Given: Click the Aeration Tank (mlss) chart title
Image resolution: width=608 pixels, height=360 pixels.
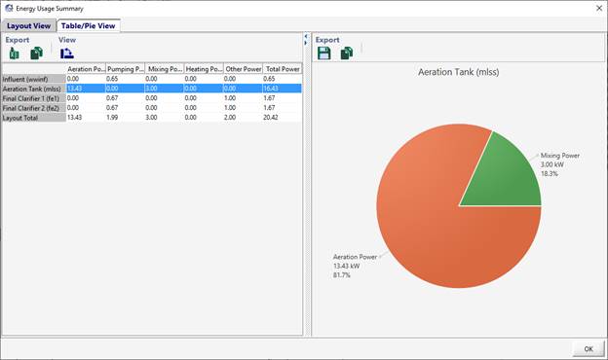Looking at the screenshot, I should tap(458, 72).
